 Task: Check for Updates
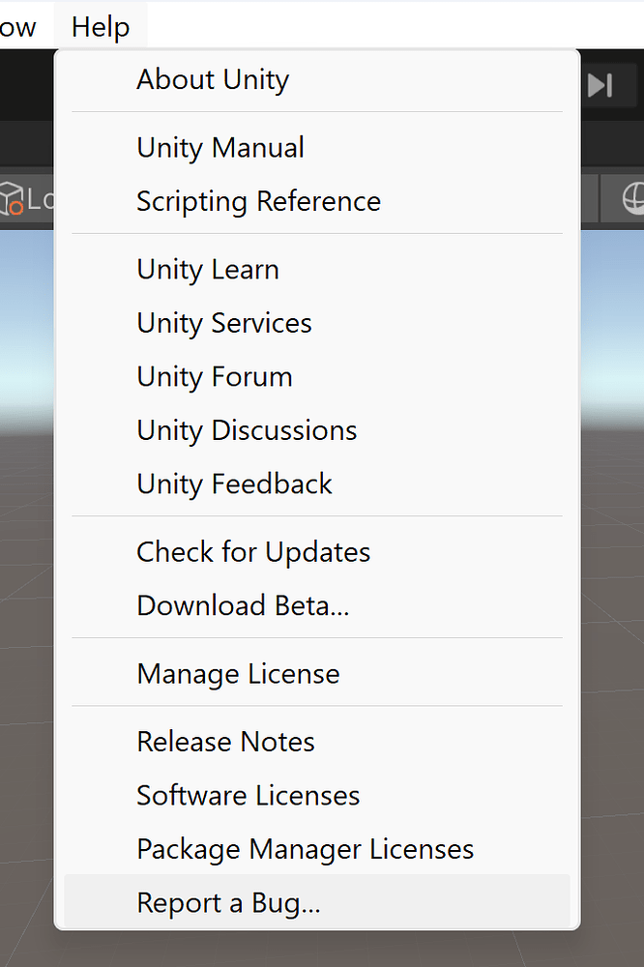(x=253, y=551)
